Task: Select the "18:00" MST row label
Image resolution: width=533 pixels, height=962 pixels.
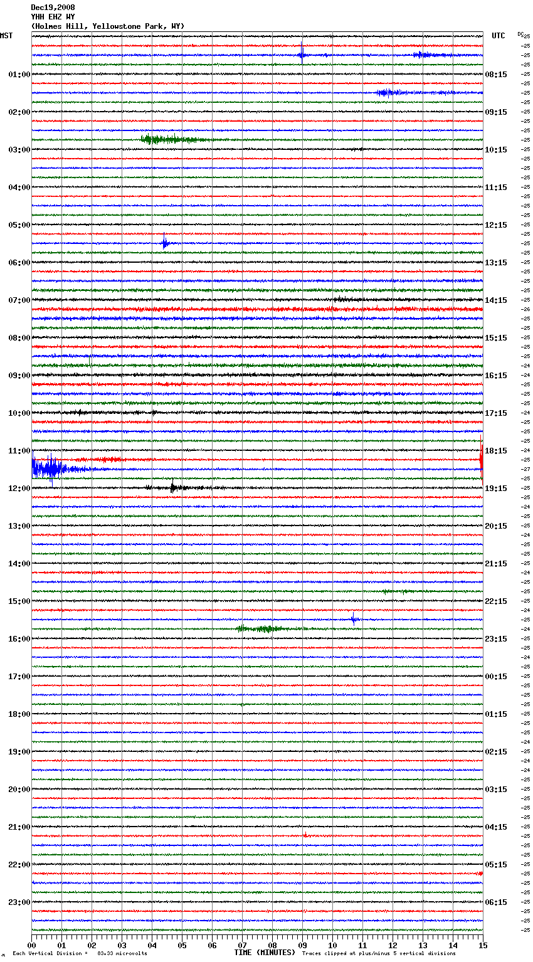Action: click(19, 714)
